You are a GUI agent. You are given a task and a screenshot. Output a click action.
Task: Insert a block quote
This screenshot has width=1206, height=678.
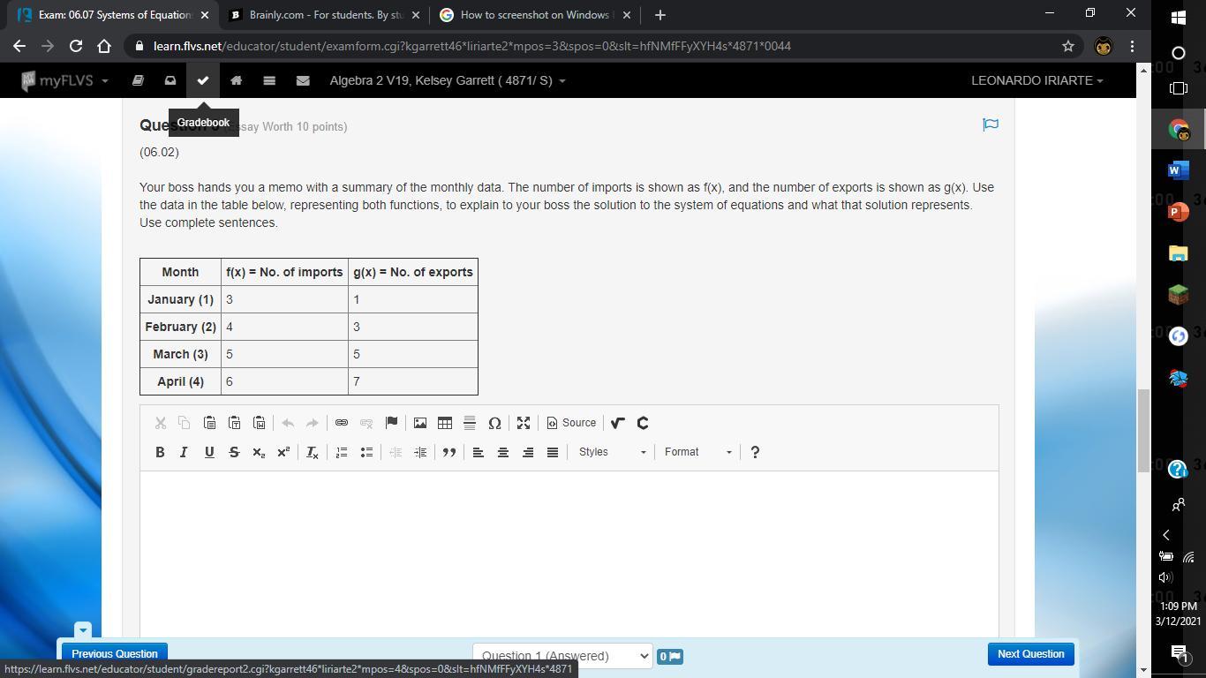(449, 452)
